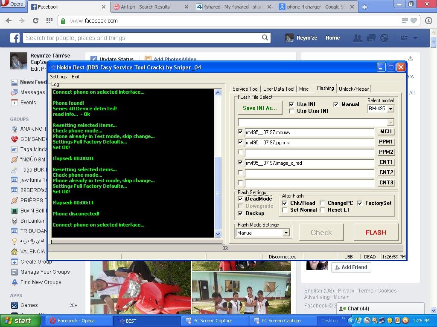Open Facebook friend requests icon
The image size is (437, 327).
point(357,38)
